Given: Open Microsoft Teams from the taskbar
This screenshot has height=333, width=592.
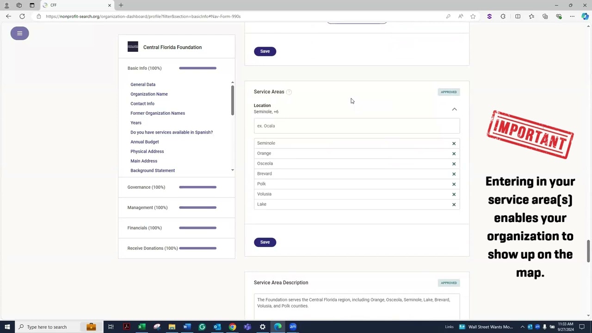Looking at the screenshot, I should click(x=247, y=327).
